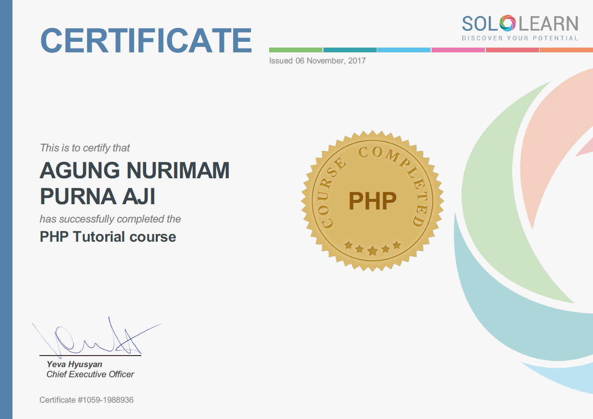Select the light blue color bar segment

pyautogui.click(x=404, y=50)
